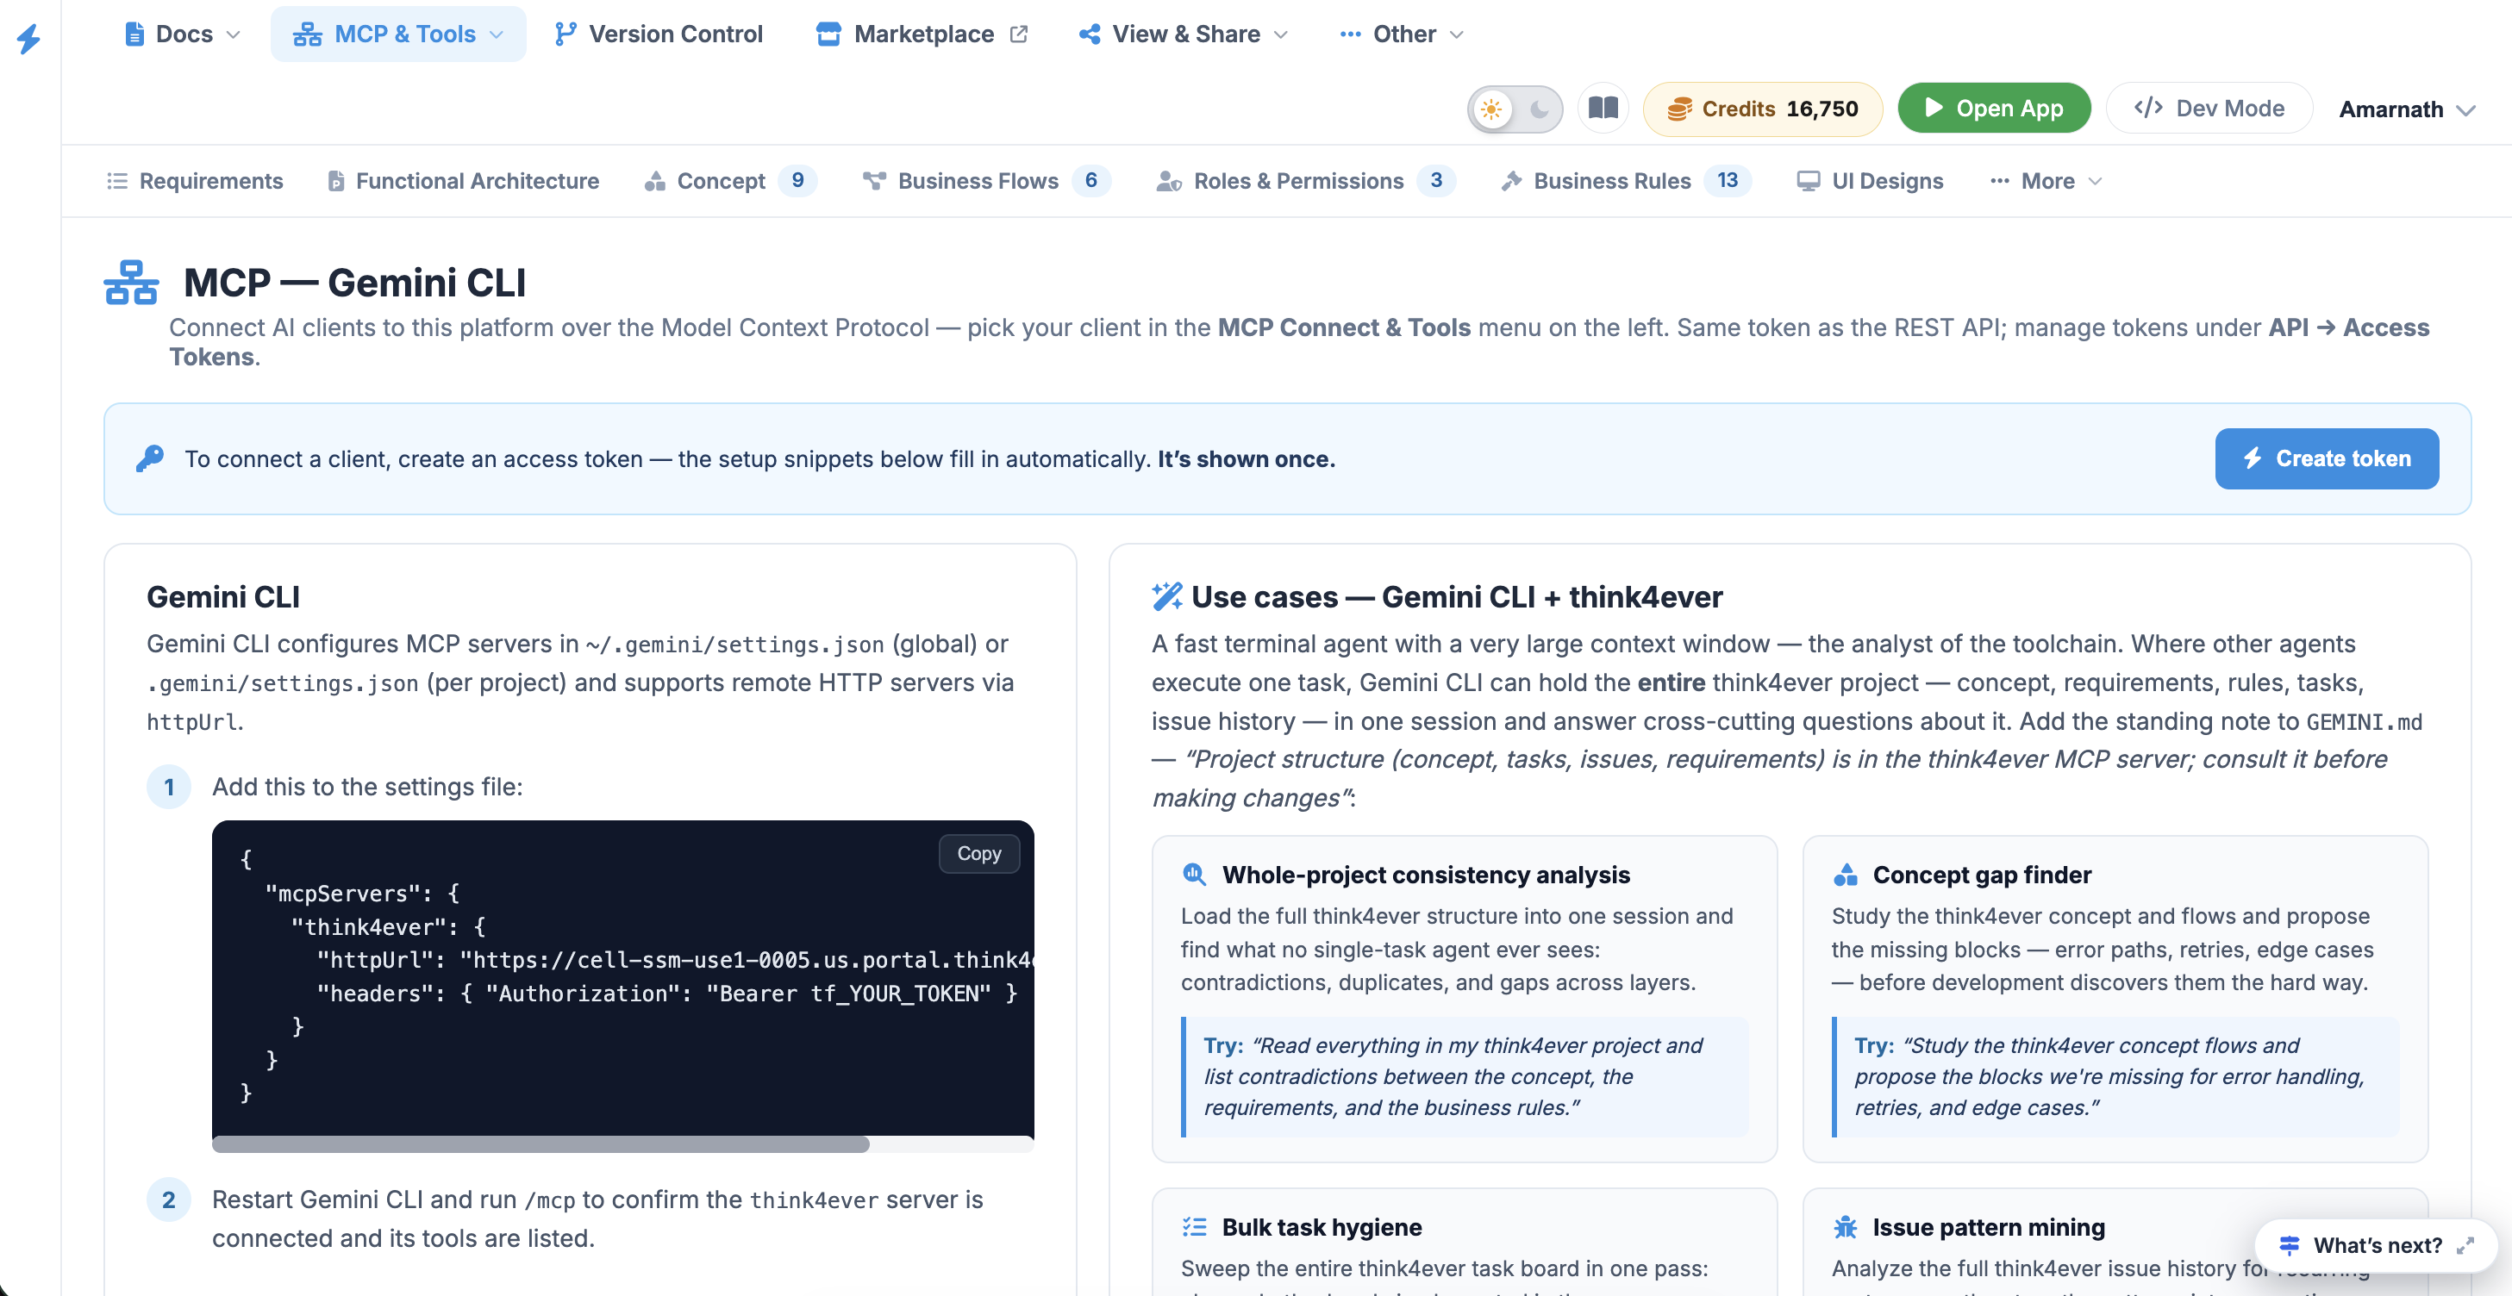Screen dimensions: 2512x1296
Task: Click the Authorization Bearer token line
Action: 667,993
